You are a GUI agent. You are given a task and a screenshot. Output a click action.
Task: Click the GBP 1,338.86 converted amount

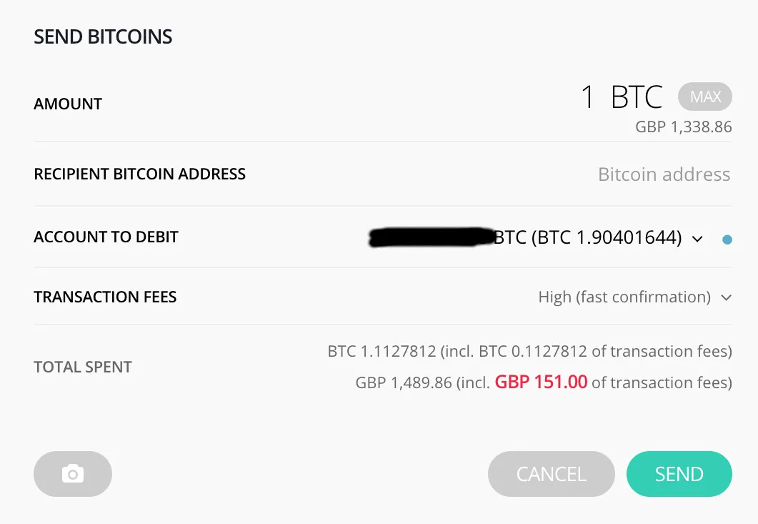(684, 127)
